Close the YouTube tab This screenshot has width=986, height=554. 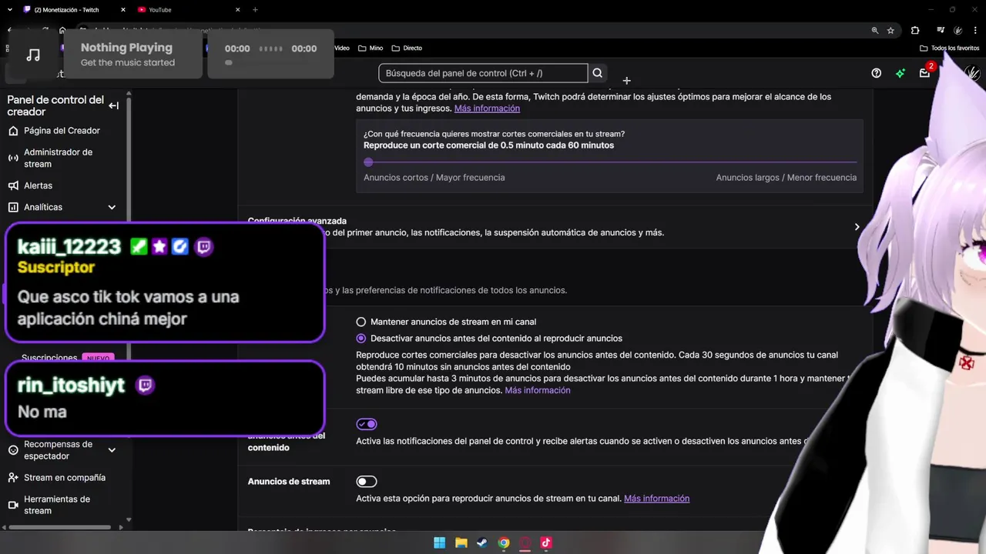tap(238, 10)
